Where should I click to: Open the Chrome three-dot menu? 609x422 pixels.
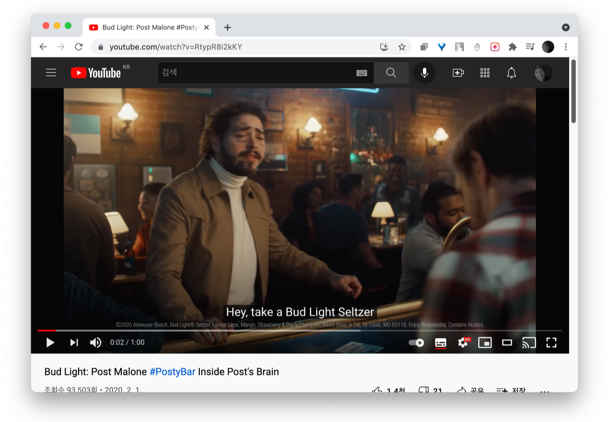coord(566,47)
